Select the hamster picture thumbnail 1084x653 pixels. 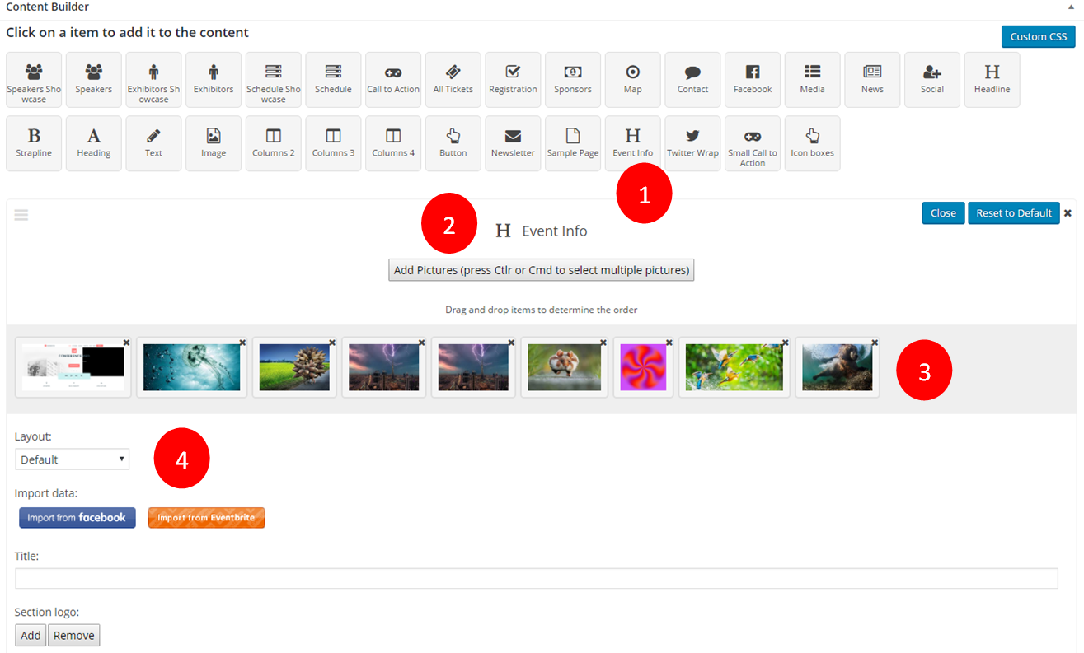tap(565, 367)
